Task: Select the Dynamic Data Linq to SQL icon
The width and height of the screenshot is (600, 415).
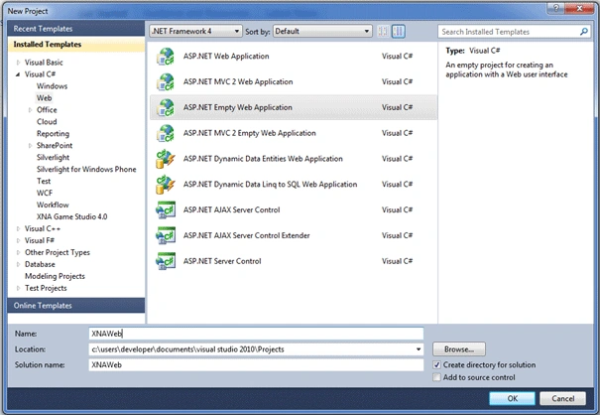Action: 166,185
